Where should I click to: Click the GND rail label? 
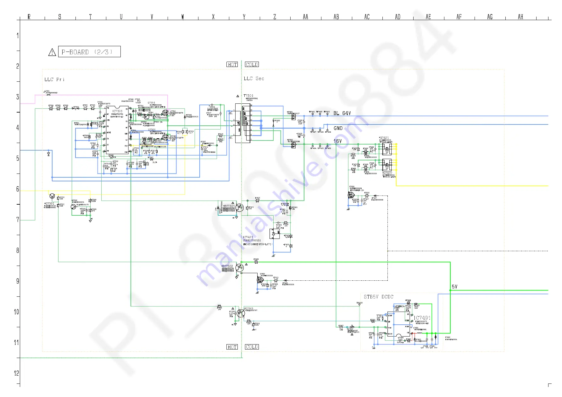point(338,128)
